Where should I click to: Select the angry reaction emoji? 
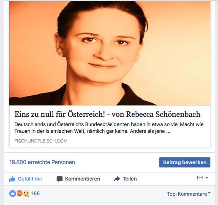(x=19, y=194)
